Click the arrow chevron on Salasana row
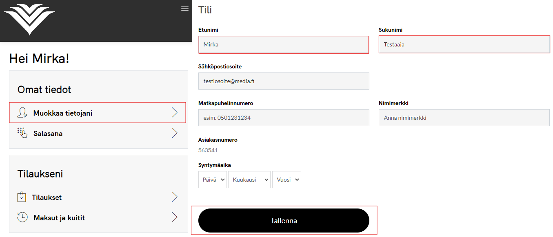The width and height of the screenshot is (553, 237). coord(175,133)
